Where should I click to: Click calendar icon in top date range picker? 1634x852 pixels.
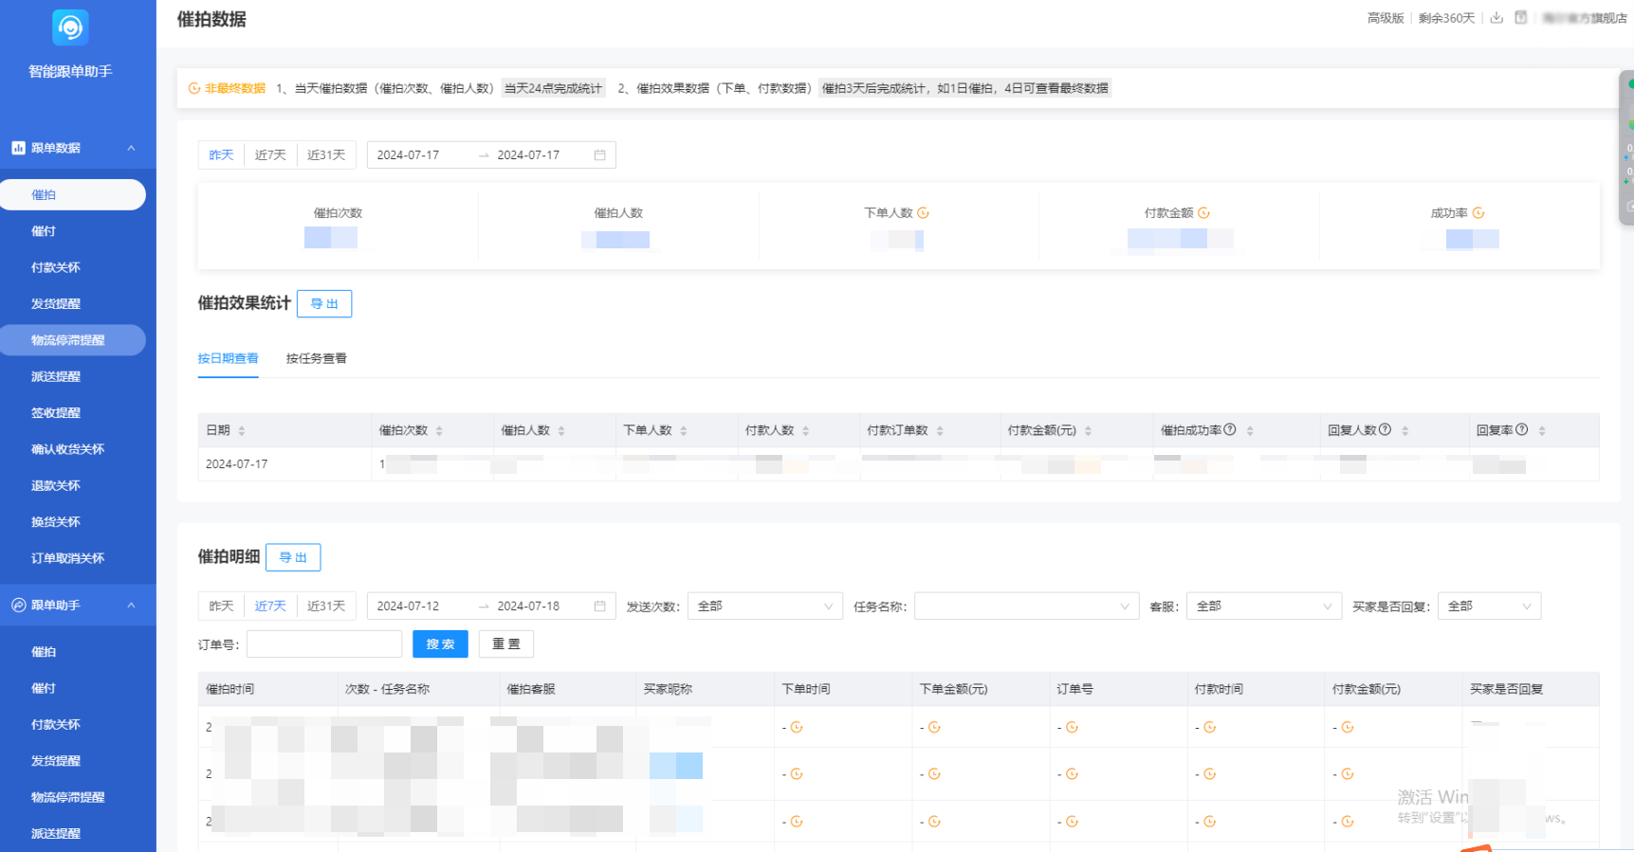(599, 155)
